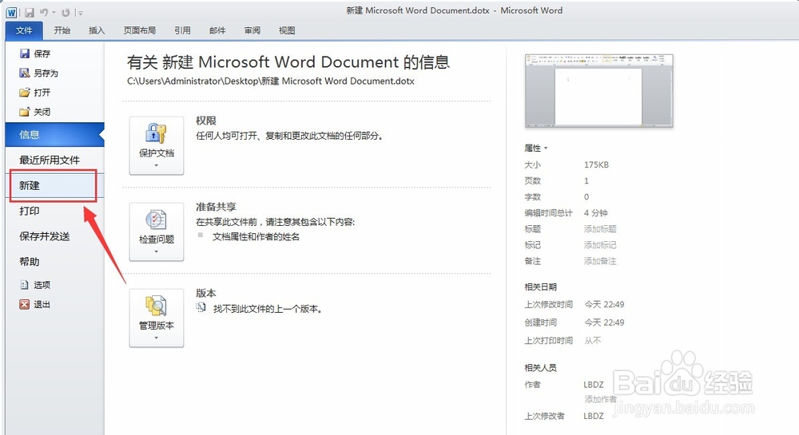
Task: Click the 准备共享 section heading
Action: tap(216, 207)
